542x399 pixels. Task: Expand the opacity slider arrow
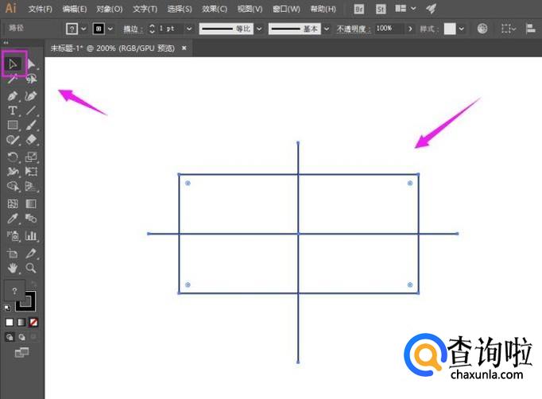[410, 29]
